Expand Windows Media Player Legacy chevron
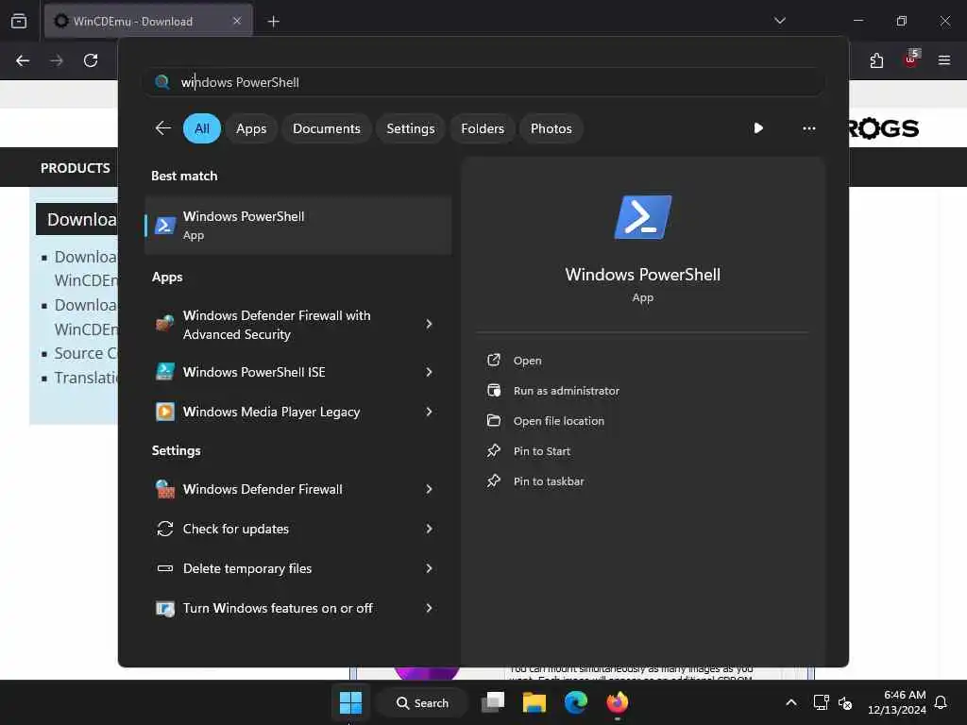Image resolution: width=967 pixels, height=725 pixels. pos(430,412)
